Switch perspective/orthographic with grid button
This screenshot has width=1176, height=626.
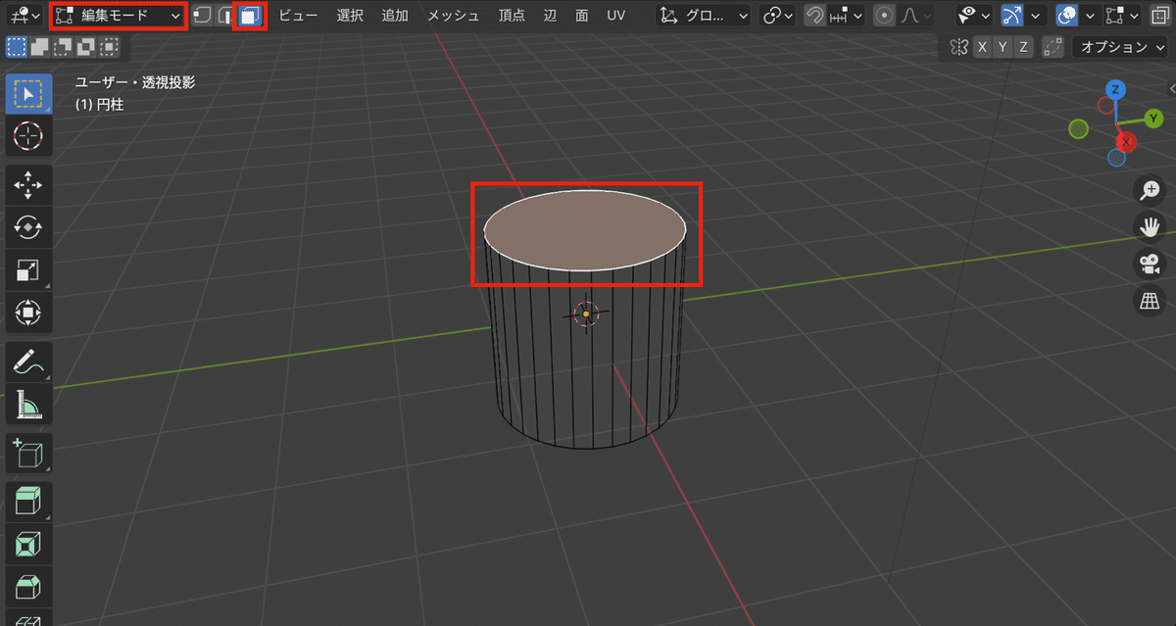pyautogui.click(x=1149, y=302)
